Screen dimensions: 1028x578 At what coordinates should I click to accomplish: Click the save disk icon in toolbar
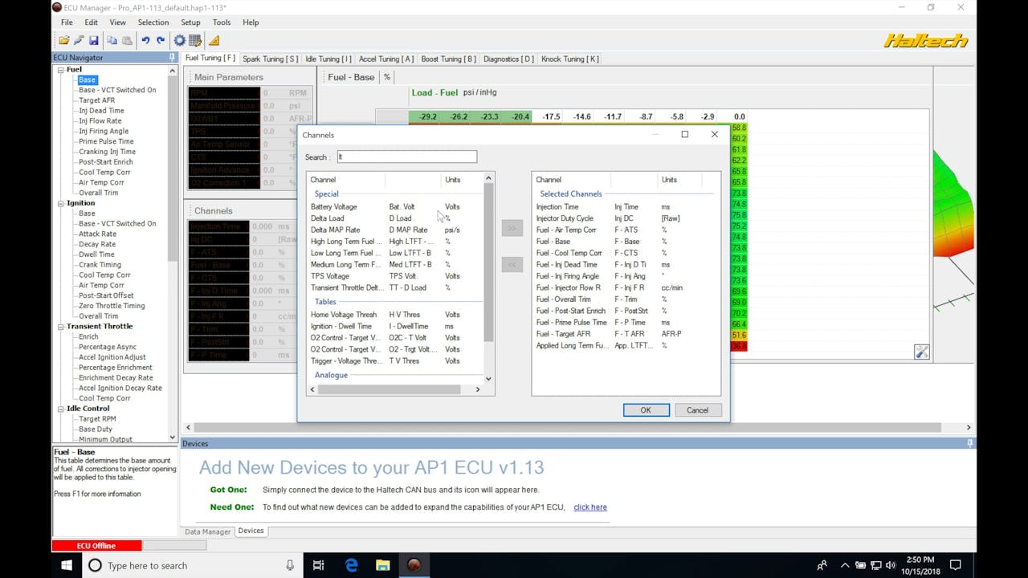pyautogui.click(x=94, y=40)
